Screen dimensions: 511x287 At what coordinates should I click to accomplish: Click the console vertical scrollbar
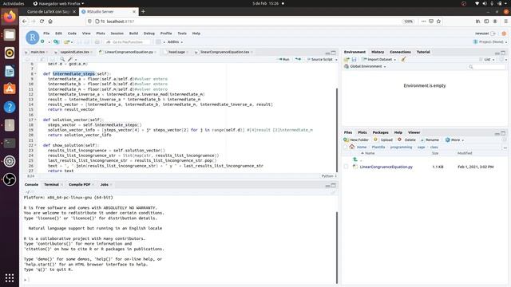(x=337, y=247)
